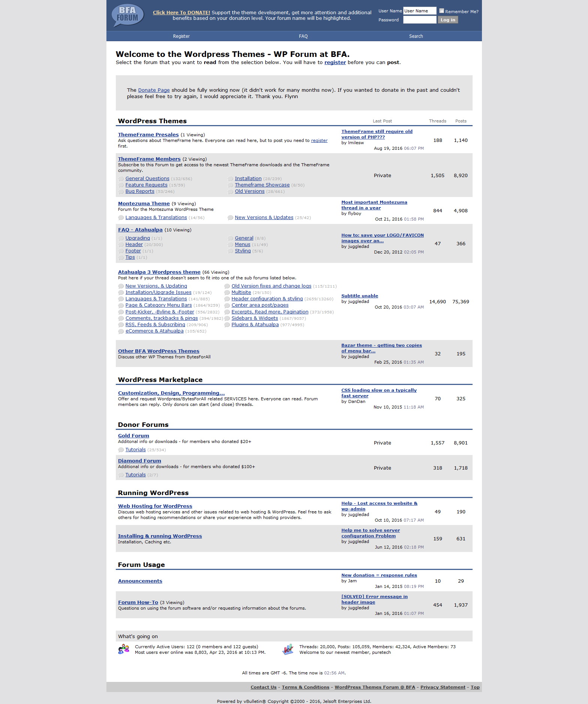Open Web Hosting for WordPress forum
The image size is (588, 704).
[155, 506]
